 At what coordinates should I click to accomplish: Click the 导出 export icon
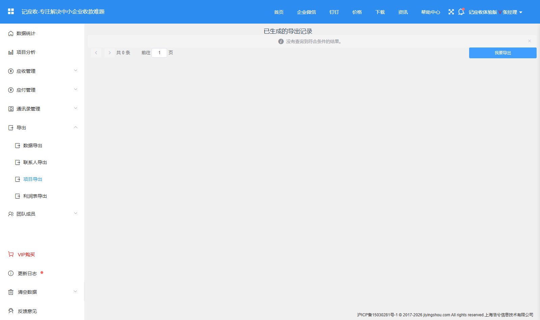coord(11,128)
